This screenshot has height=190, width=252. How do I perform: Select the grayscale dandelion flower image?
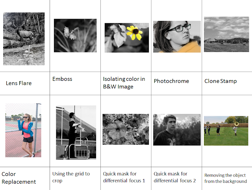pos(75,35)
